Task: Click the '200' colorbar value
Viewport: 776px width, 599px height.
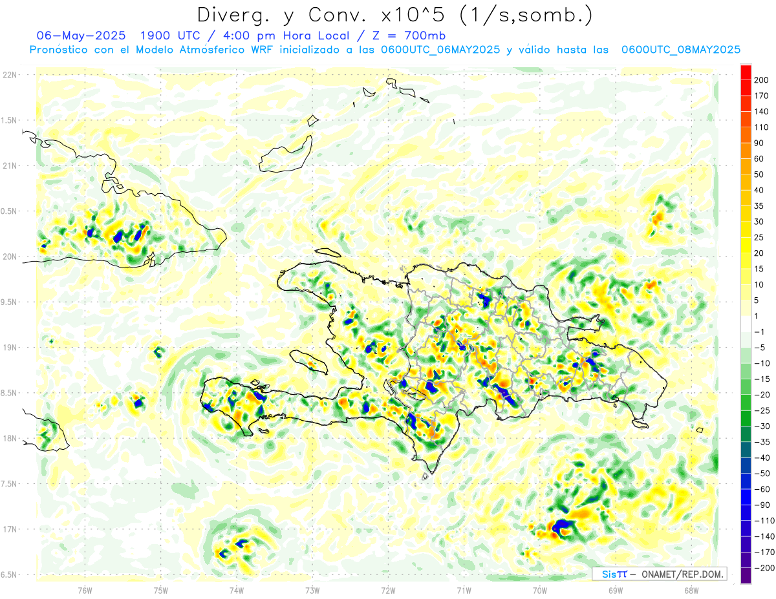Action: pos(762,80)
